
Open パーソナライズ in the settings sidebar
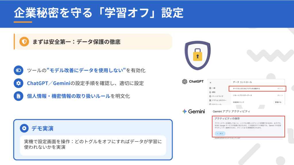[216, 96]
